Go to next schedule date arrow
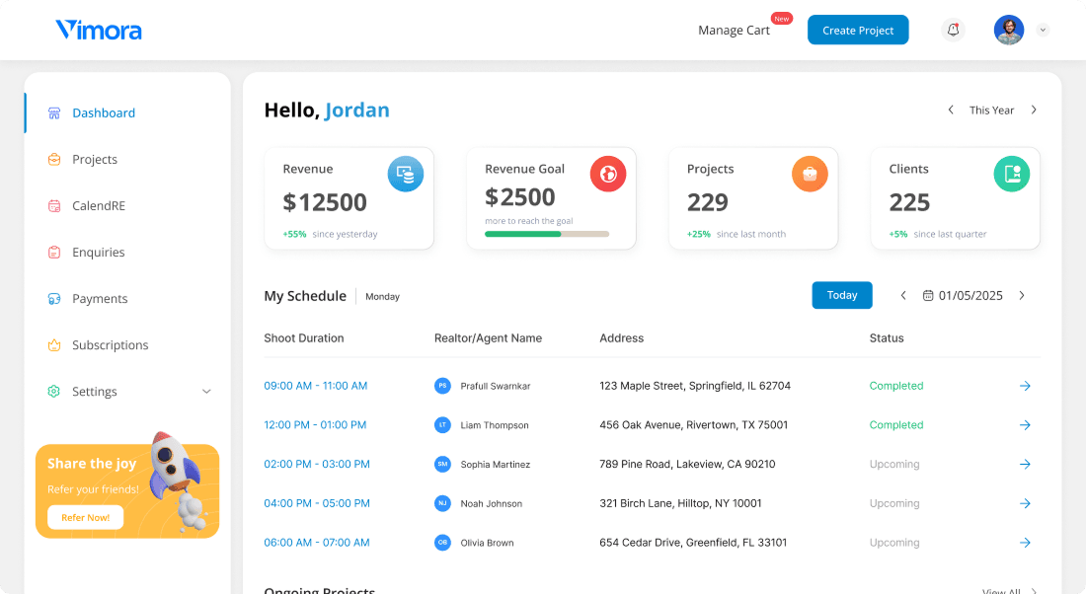 (1022, 296)
